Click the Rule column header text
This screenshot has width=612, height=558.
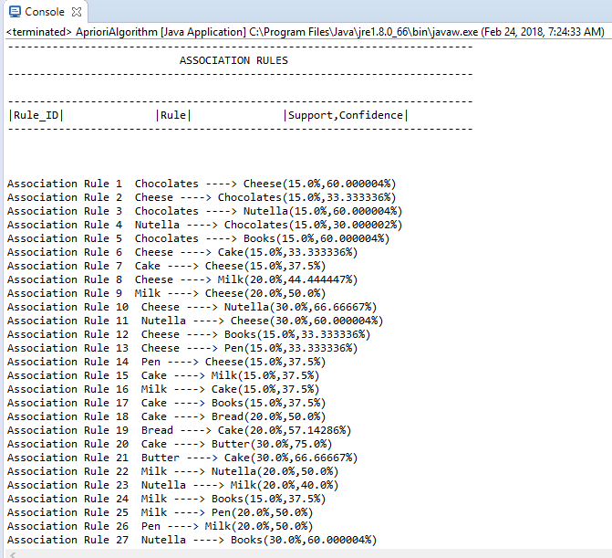coord(173,115)
